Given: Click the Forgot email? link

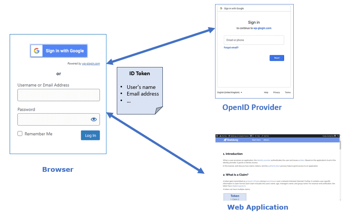Looking at the screenshot, I should (x=231, y=47).
